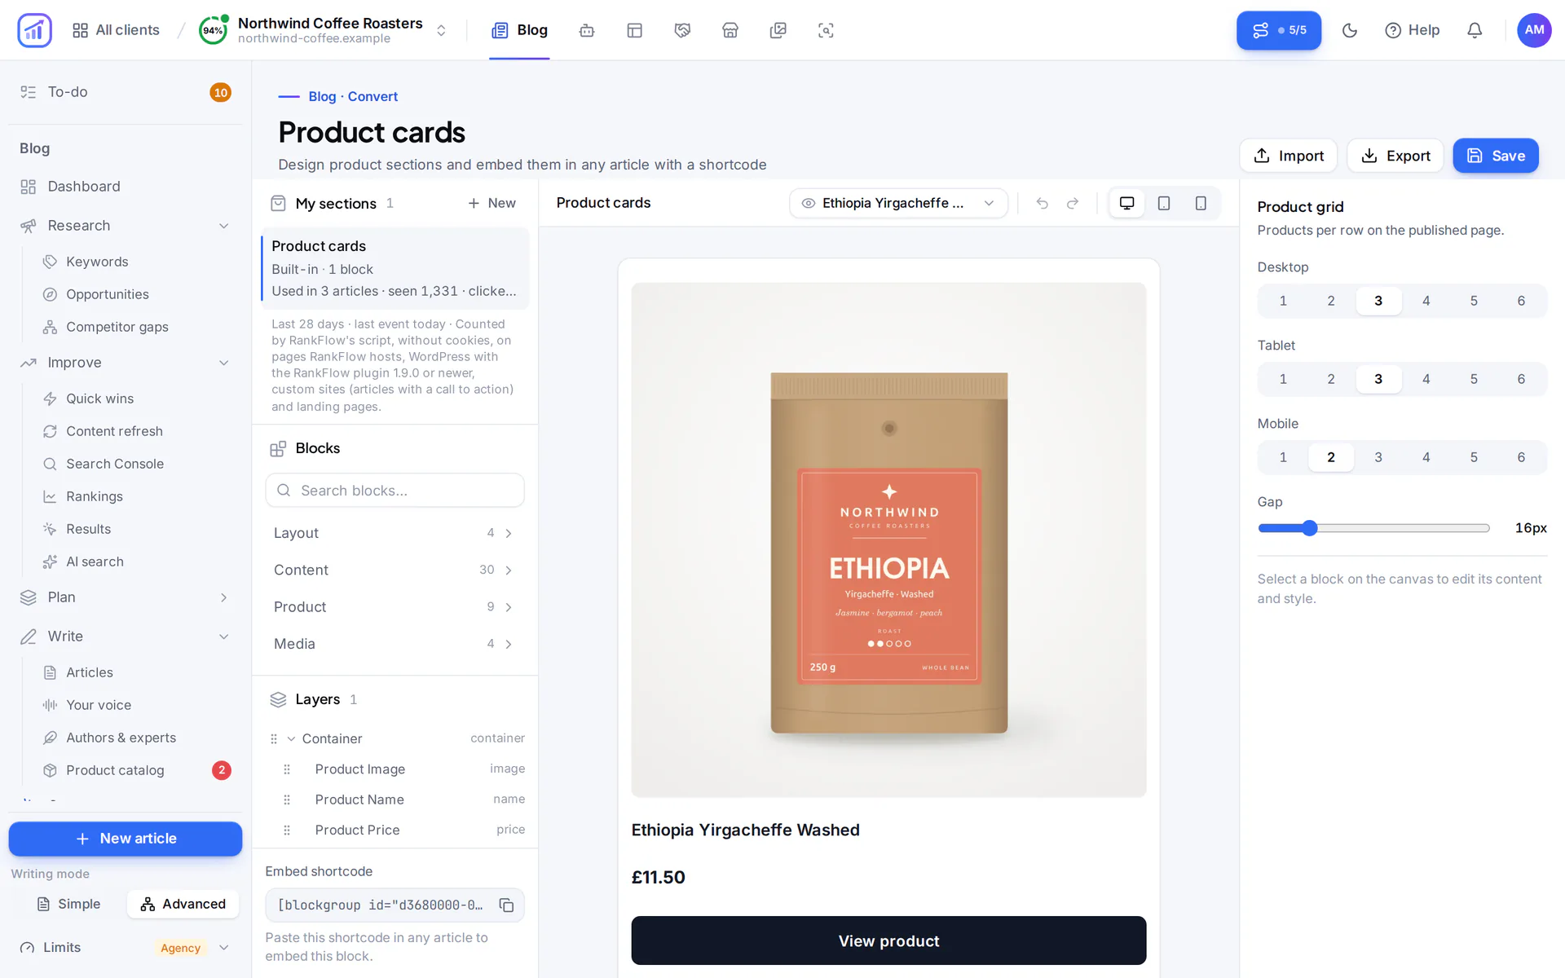Screen dimensions: 1565x978
Task: Save the product cards section
Action: tap(1496, 156)
